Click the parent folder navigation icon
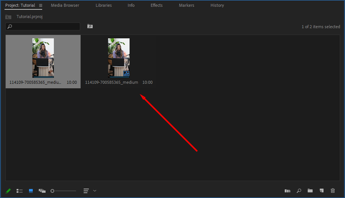Screen dimensions: 345x198 pyautogui.click(x=8, y=17)
